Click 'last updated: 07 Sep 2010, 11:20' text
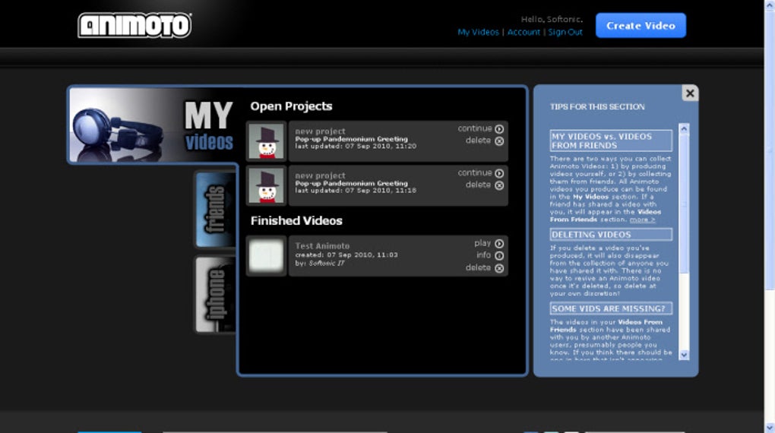Image resolution: width=775 pixels, height=433 pixels. pos(356,147)
